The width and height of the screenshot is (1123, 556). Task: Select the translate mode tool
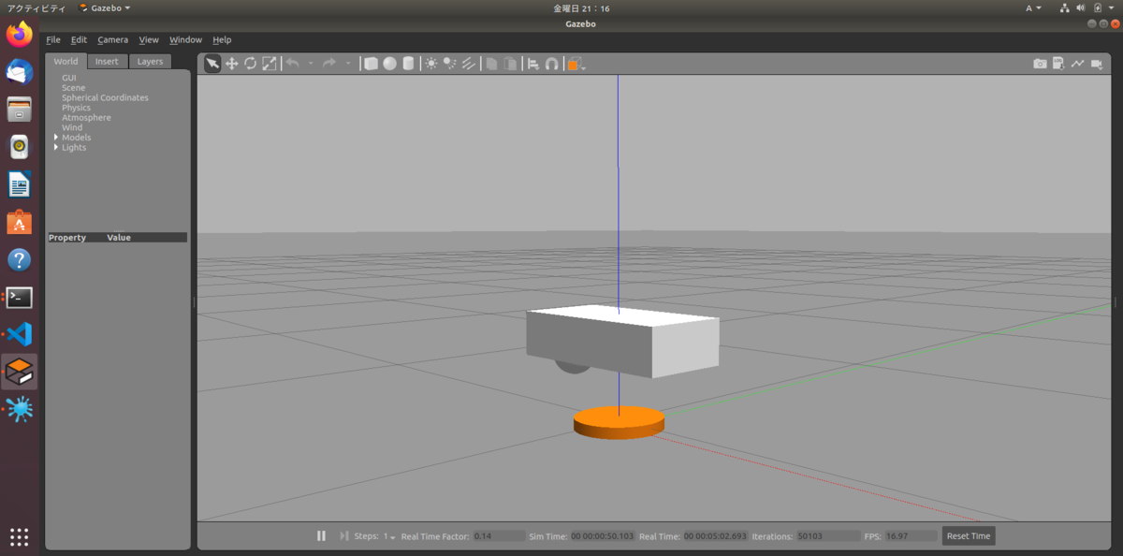[x=231, y=64]
